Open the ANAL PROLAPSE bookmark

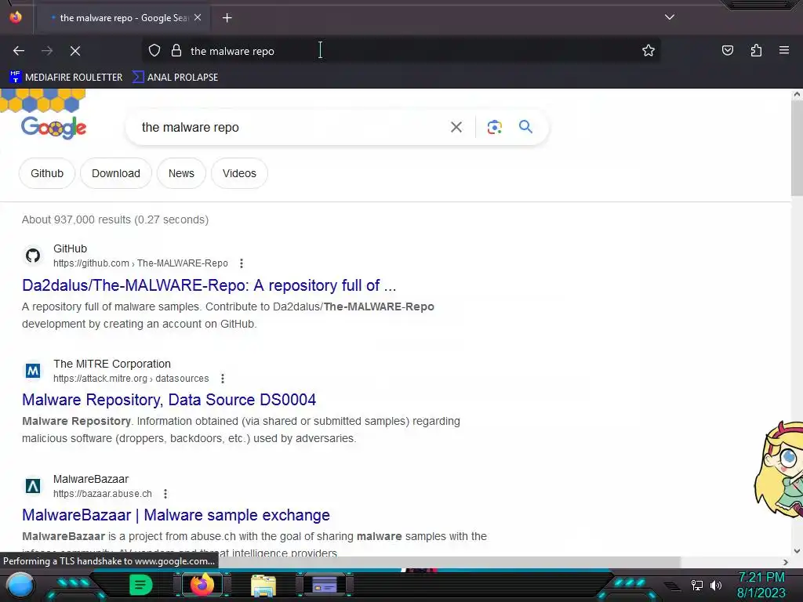tap(175, 78)
